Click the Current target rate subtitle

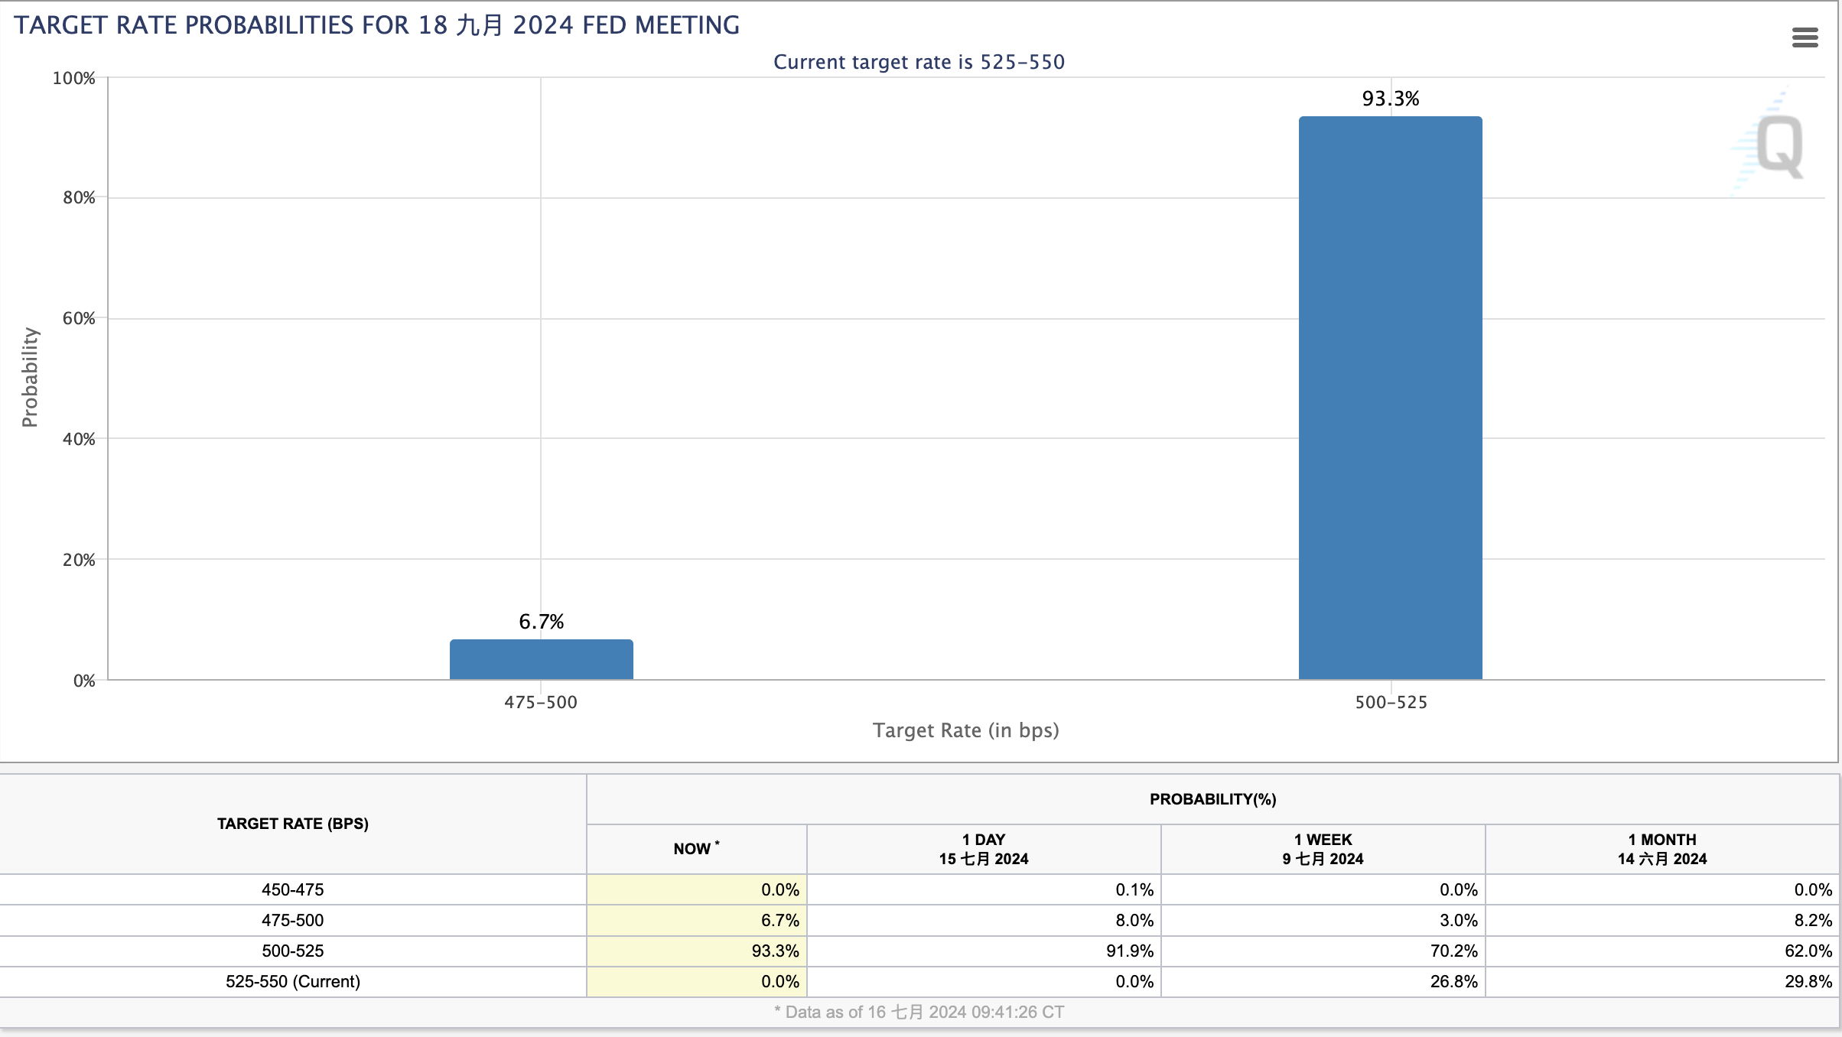click(919, 62)
